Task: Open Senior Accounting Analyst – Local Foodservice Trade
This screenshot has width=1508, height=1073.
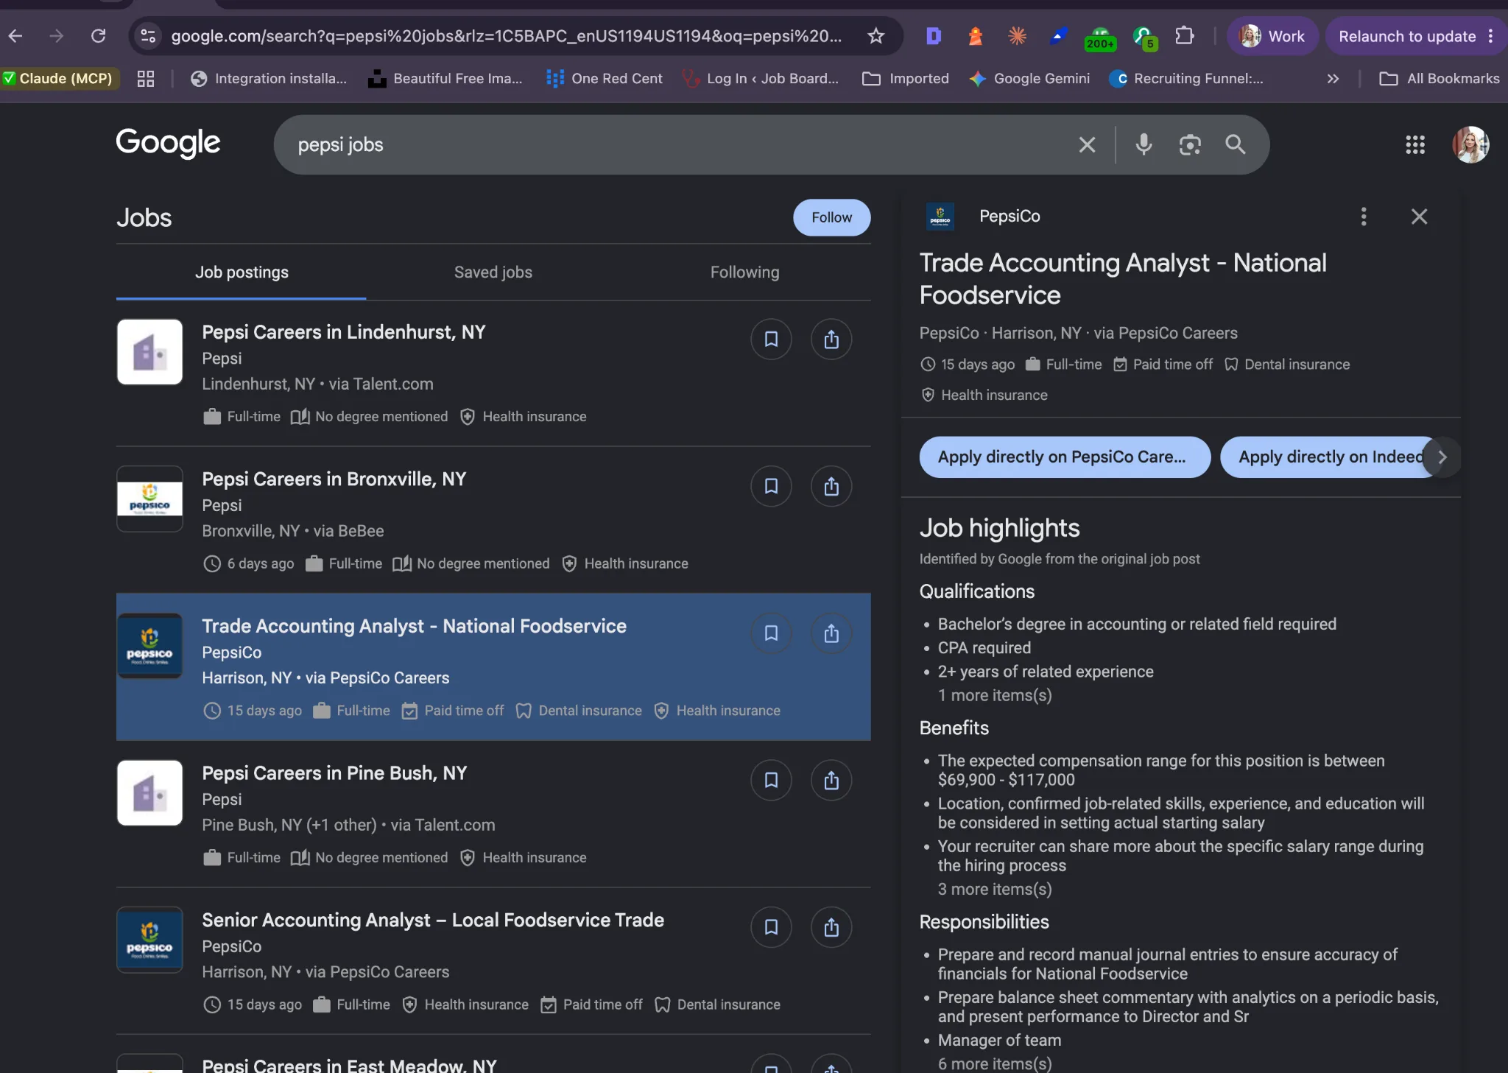Action: click(433, 920)
